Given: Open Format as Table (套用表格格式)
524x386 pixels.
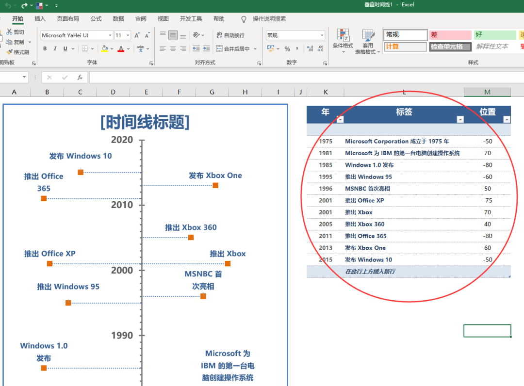Looking at the screenshot, I should coord(368,42).
